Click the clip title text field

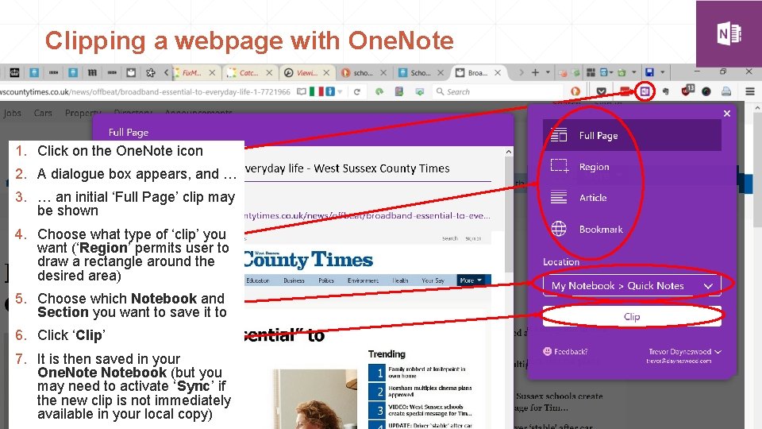pos(368,168)
